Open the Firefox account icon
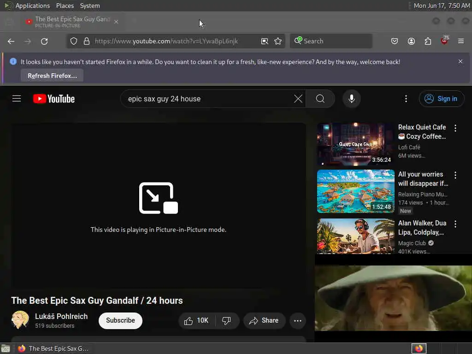The height and width of the screenshot is (354, 472). coord(411,41)
